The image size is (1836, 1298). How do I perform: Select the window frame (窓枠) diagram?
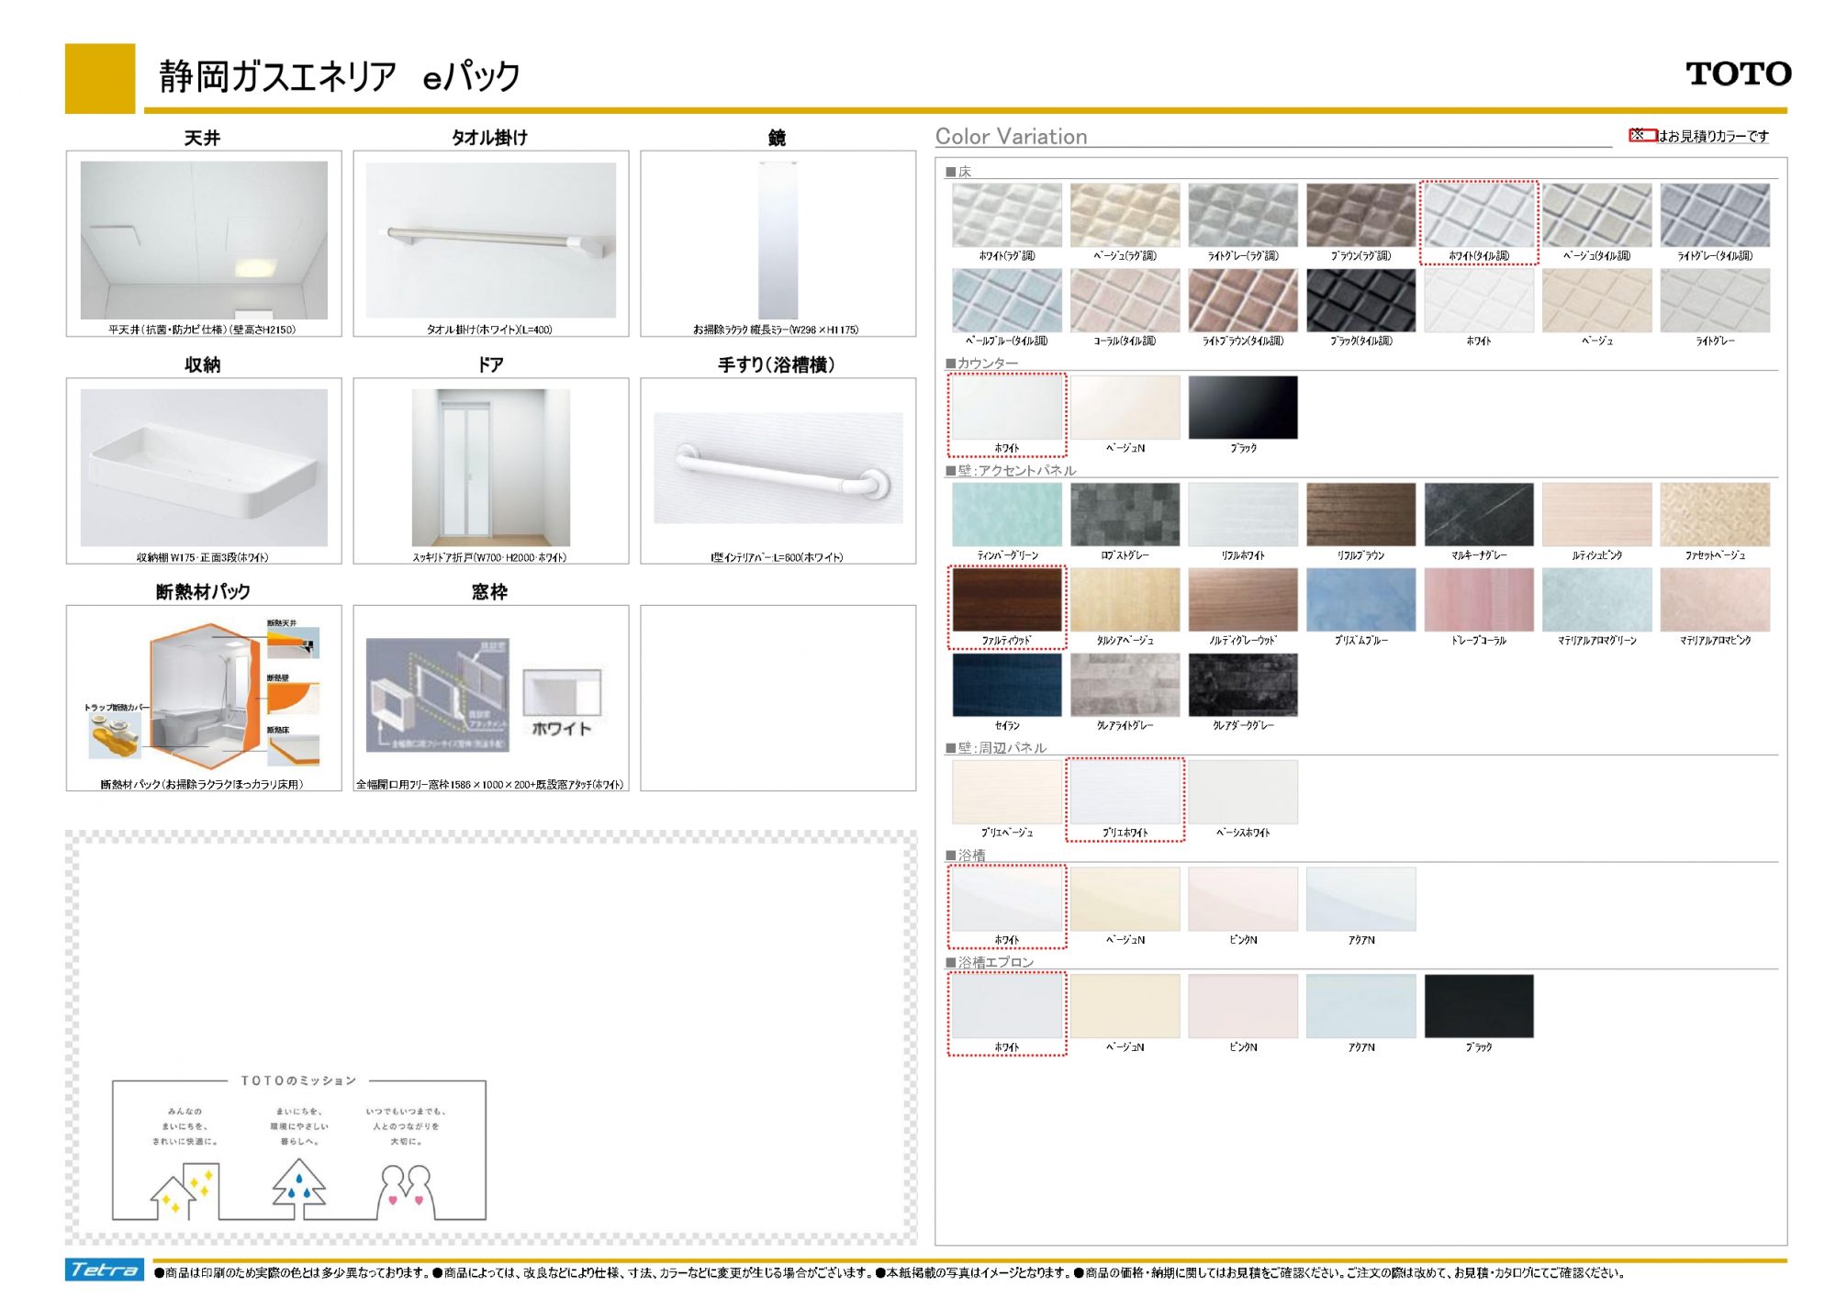437,696
